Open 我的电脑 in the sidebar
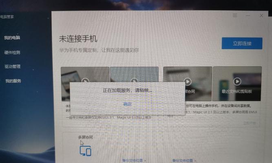This screenshot has width=272, height=163. click(12, 37)
